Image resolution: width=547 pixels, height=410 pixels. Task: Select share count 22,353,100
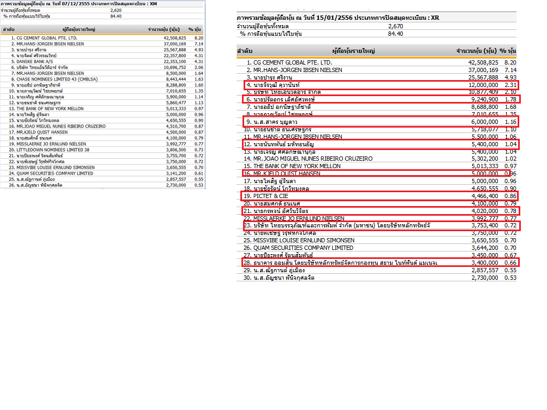(175, 61)
